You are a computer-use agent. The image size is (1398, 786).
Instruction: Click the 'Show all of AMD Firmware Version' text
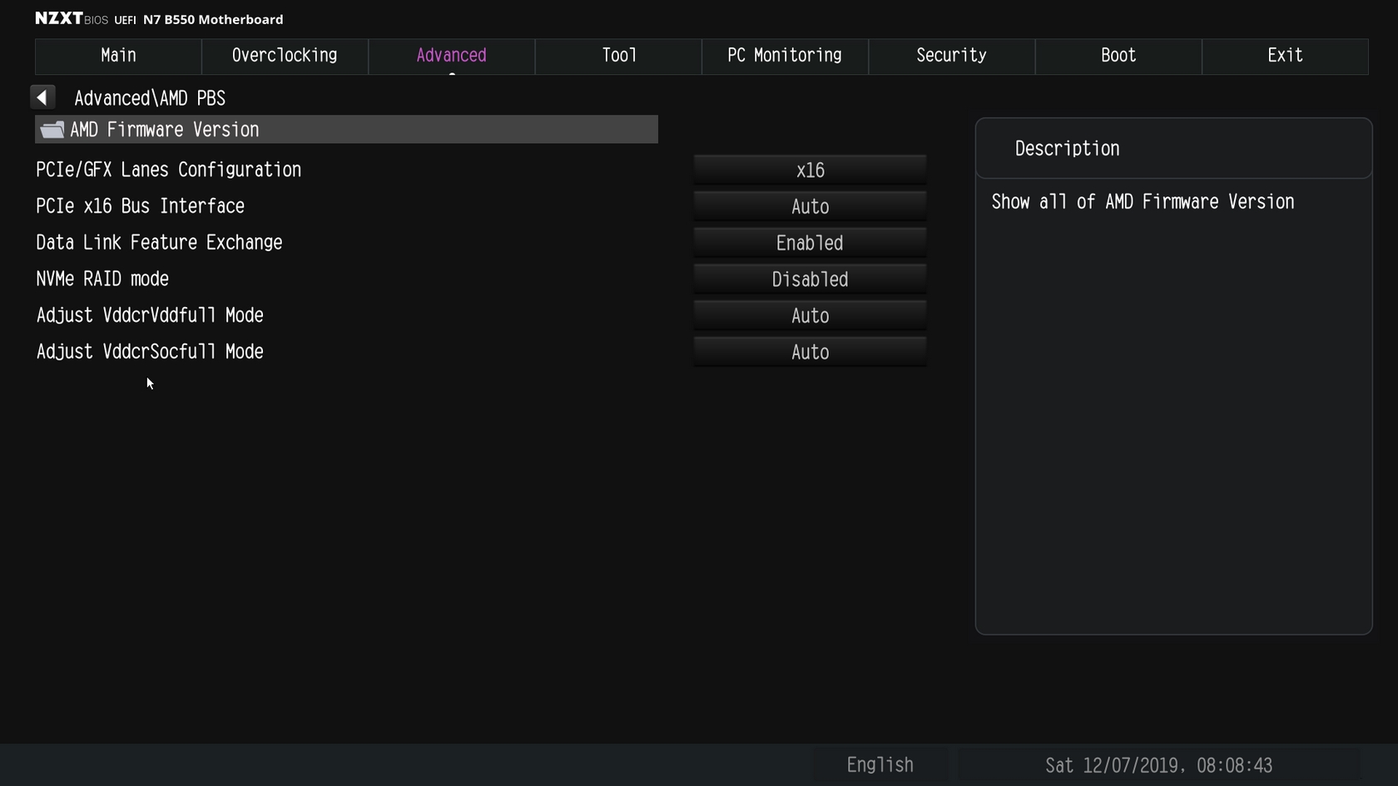[x=1143, y=202]
